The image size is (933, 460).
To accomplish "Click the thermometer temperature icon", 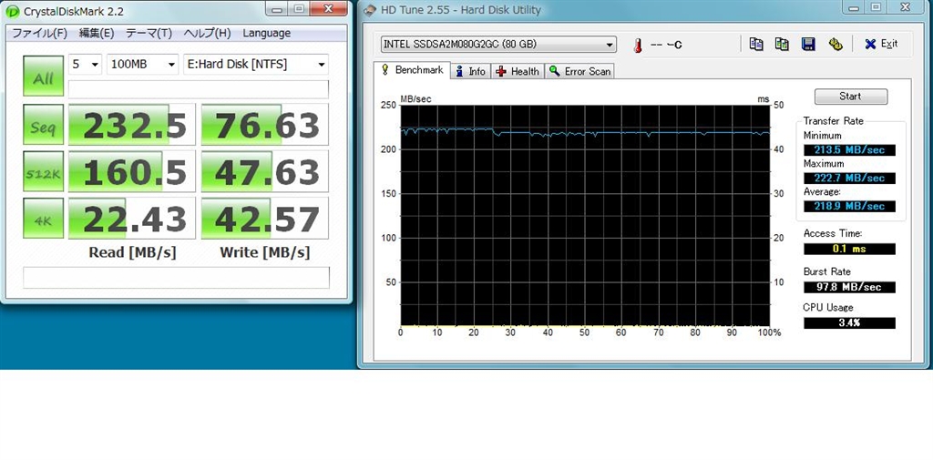I will tap(638, 46).
